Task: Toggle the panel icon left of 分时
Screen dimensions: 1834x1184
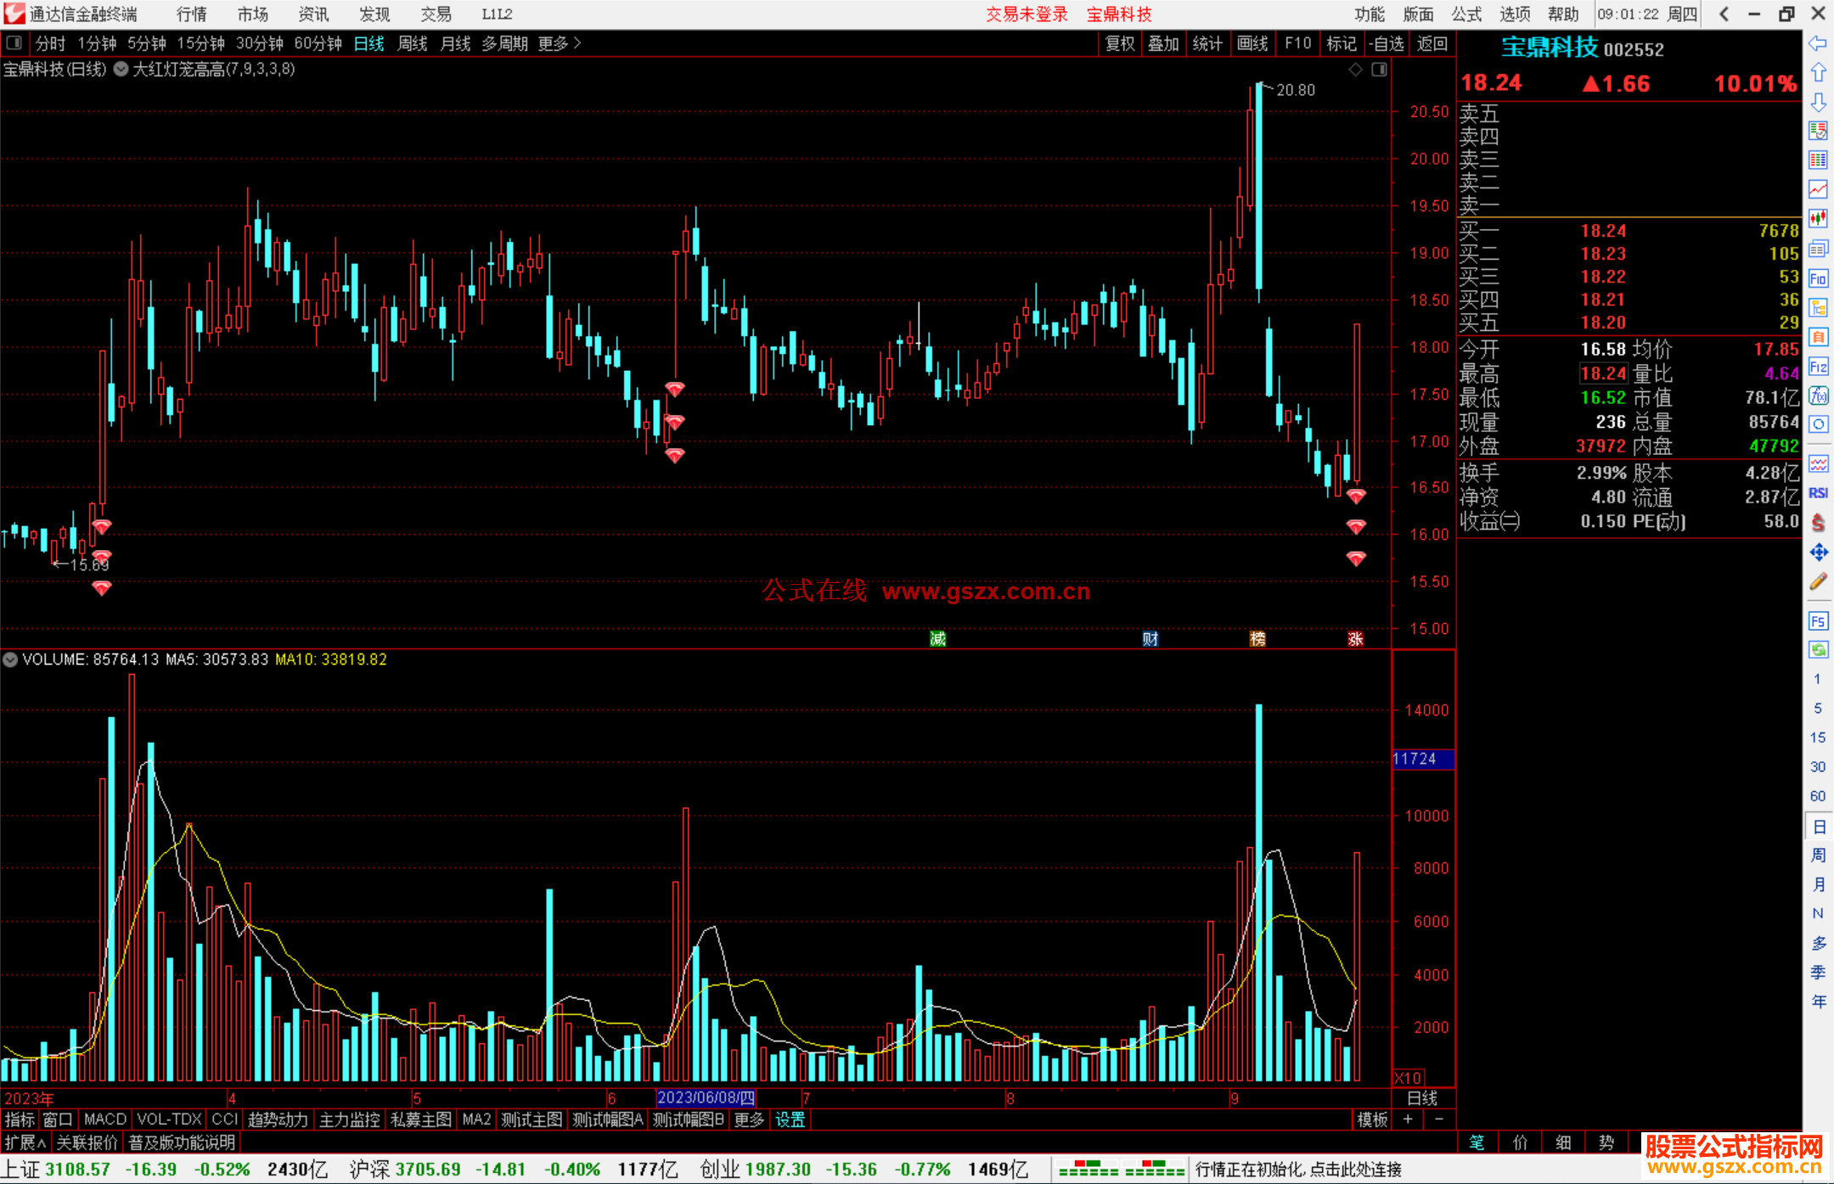Action: [x=14, y=42]
